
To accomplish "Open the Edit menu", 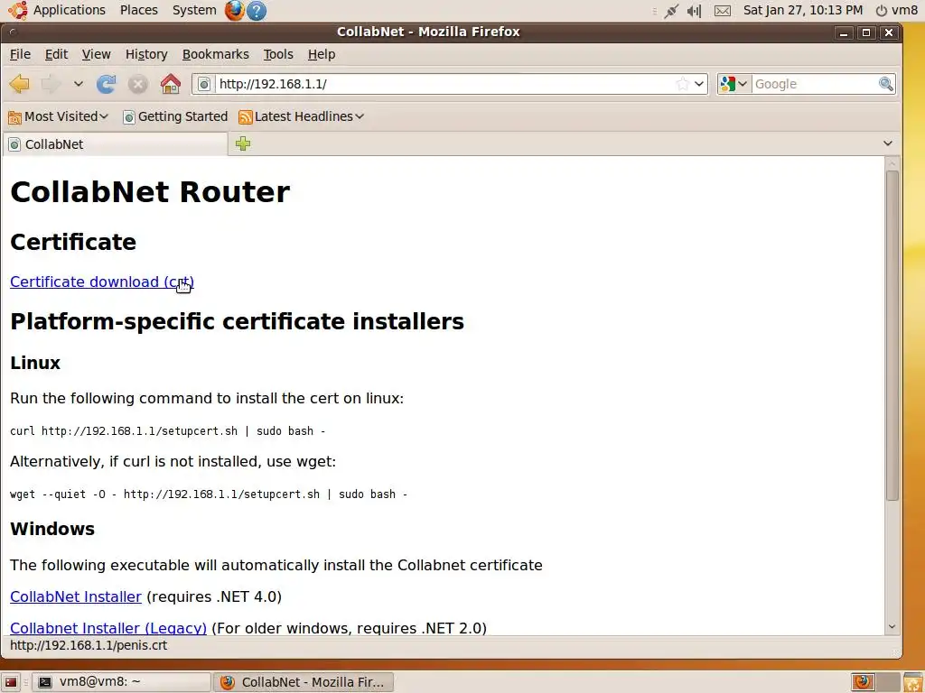I will pos(56,54).
